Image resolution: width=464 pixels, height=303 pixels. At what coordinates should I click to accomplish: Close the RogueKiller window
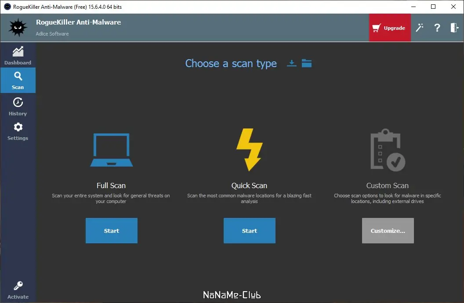[453, 7]
